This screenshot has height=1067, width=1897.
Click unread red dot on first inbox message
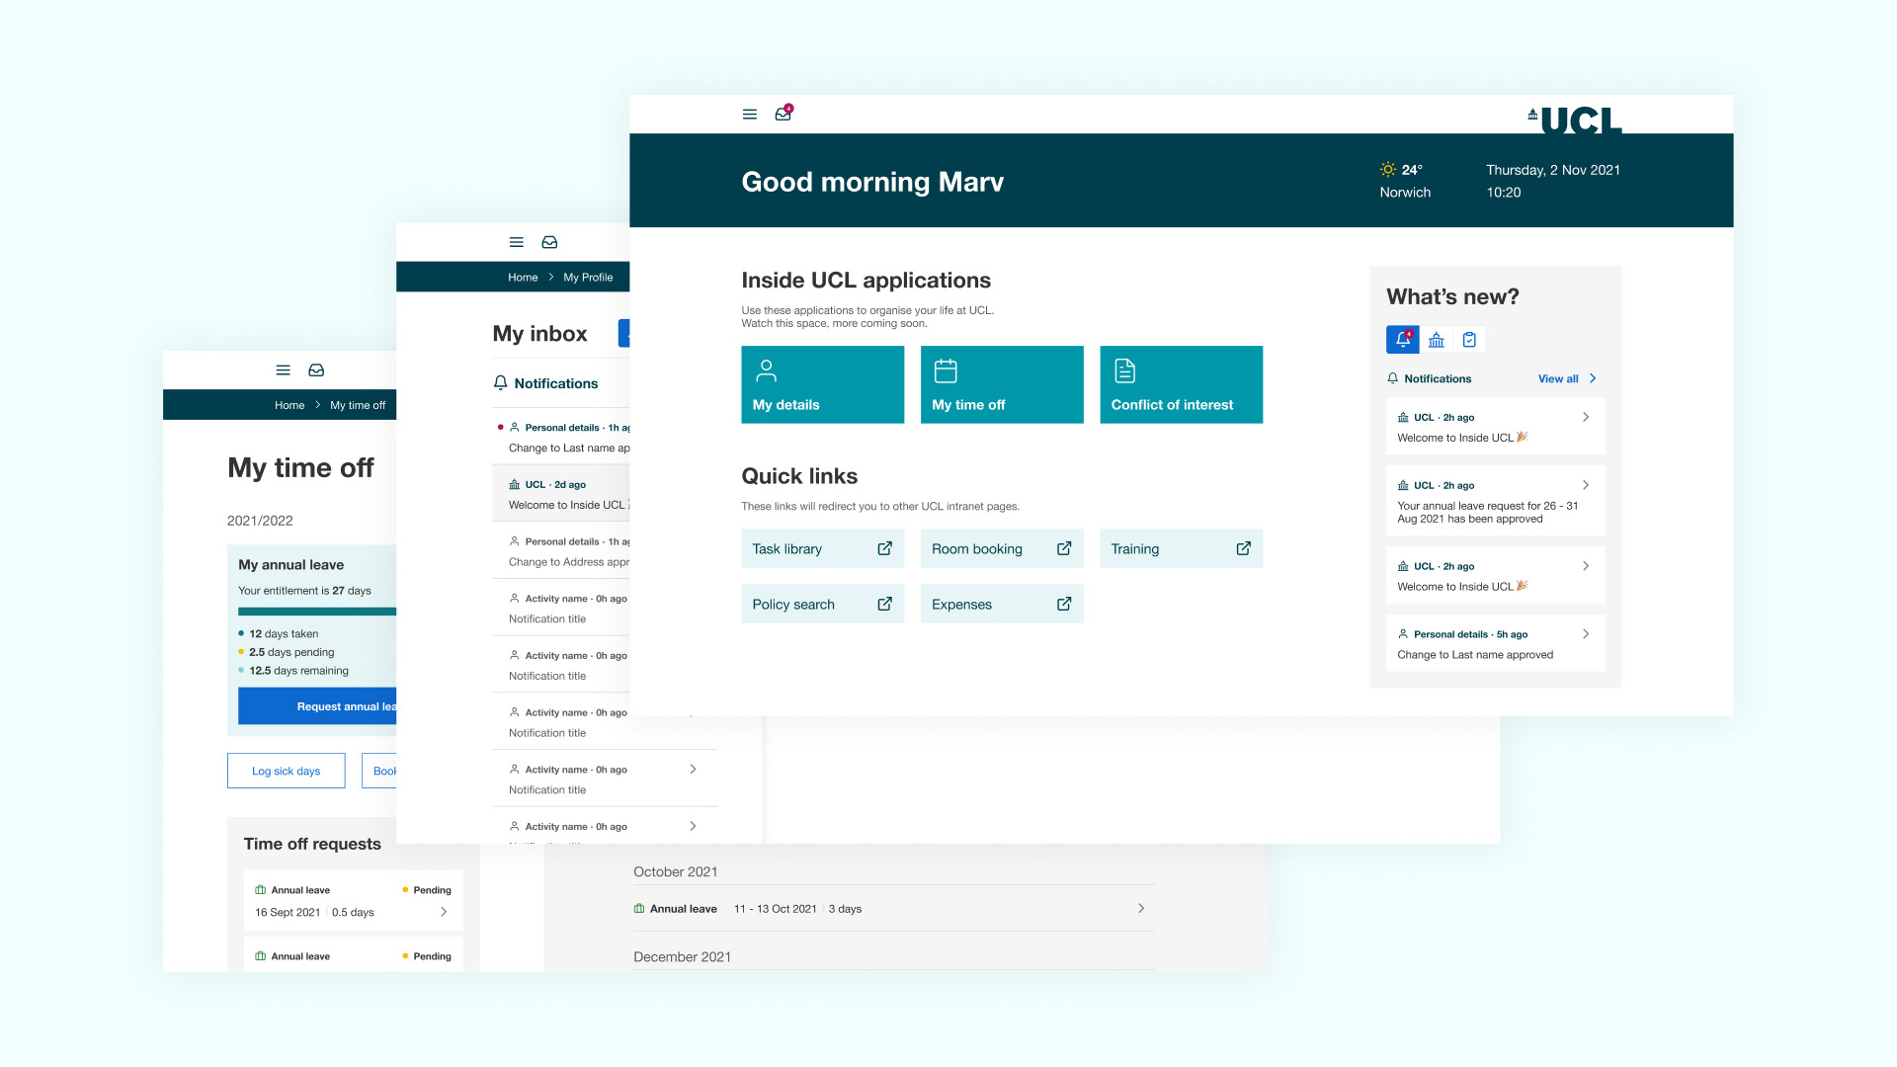[500, 428]
